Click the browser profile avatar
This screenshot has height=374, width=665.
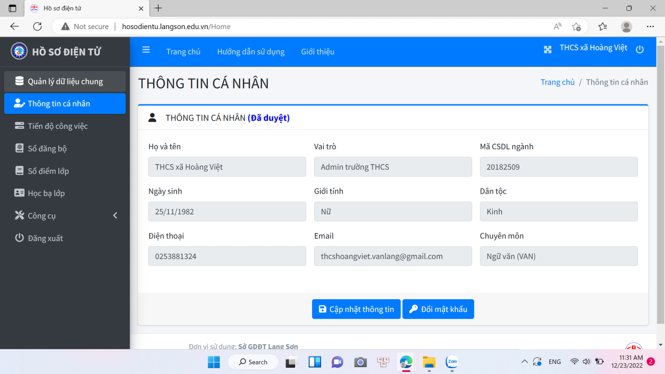click(626, 27)
